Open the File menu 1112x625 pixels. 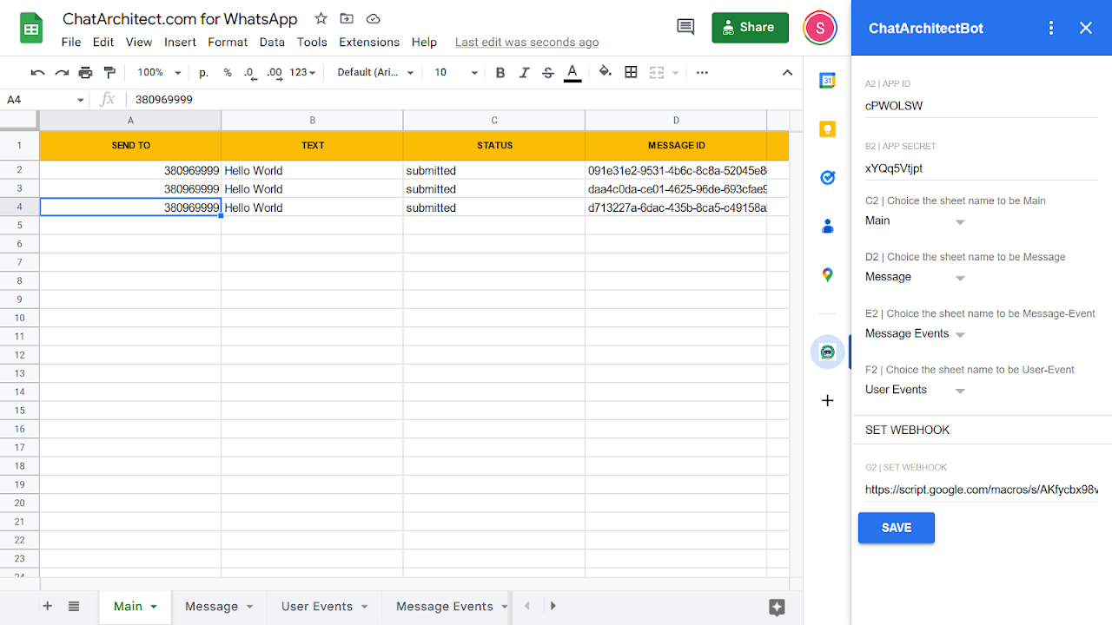pos(71,42)
